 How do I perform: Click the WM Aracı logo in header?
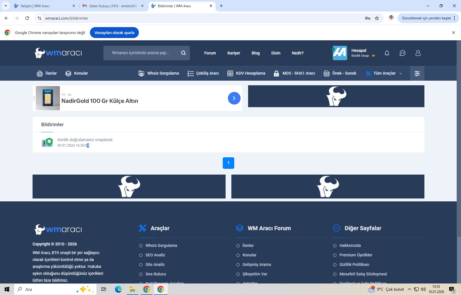point(58,53)
